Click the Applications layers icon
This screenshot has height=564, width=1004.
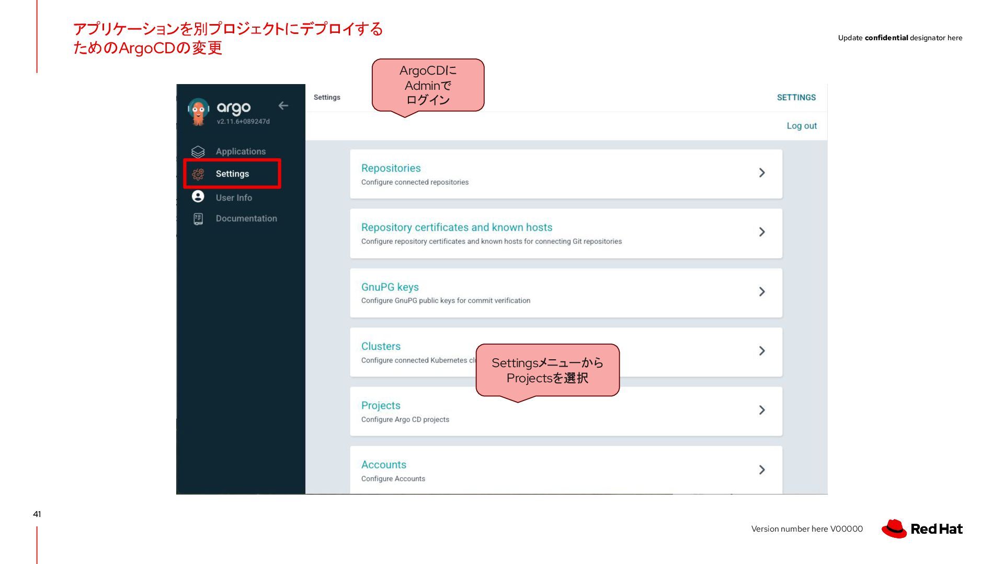coord(198,151)
